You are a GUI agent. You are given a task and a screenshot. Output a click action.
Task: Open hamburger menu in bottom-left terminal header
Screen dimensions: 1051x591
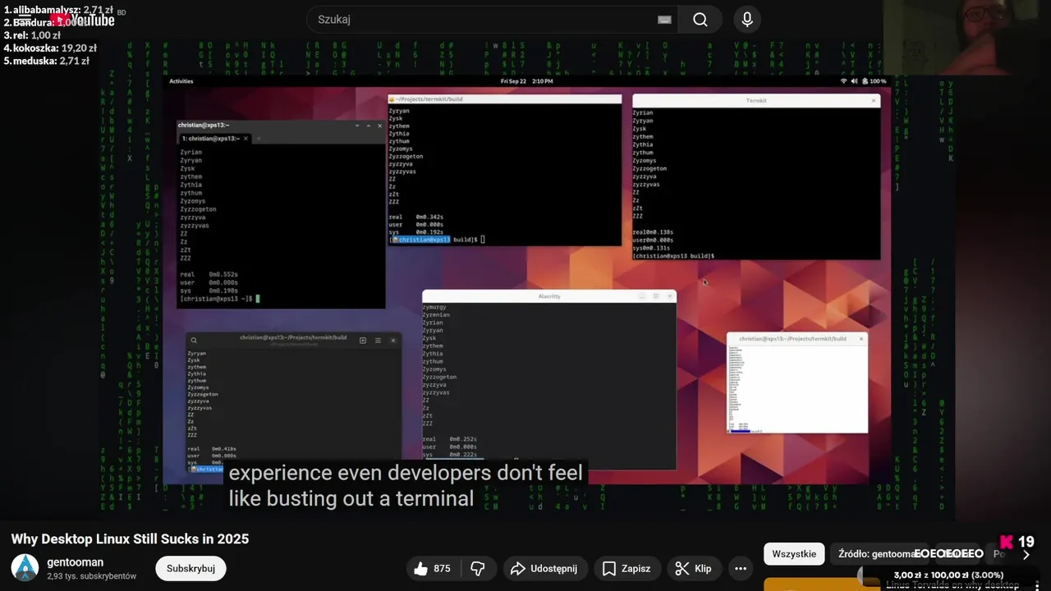tap(378, 340)
